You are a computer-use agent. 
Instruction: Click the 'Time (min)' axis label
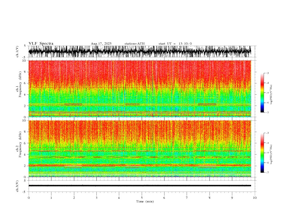(145, 201)
